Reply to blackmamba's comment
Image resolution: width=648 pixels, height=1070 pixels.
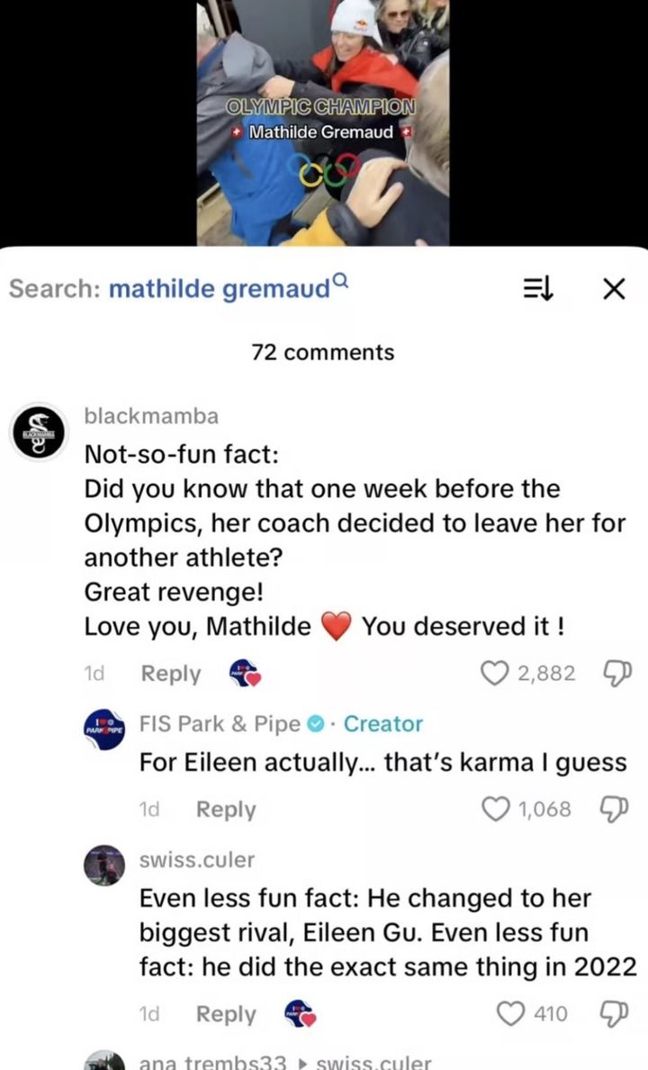click(x=171, y=674)
